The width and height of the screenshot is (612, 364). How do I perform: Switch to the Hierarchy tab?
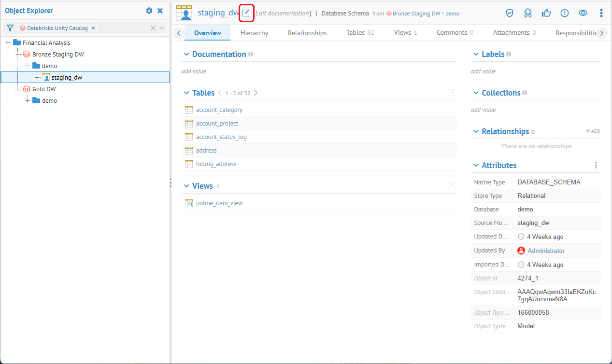click(x=254, y=33)
